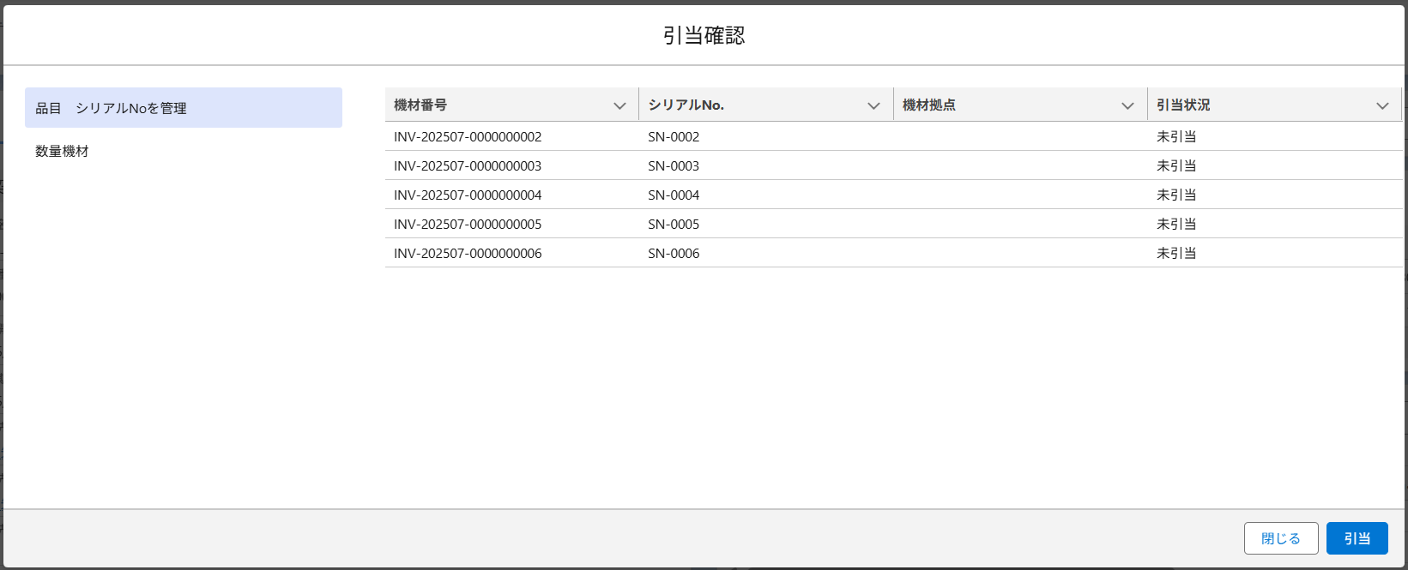Click serial number SN-0002 cell
Image resolution: width=1408 pixels, height=570 pixels.
pos(674,136)
